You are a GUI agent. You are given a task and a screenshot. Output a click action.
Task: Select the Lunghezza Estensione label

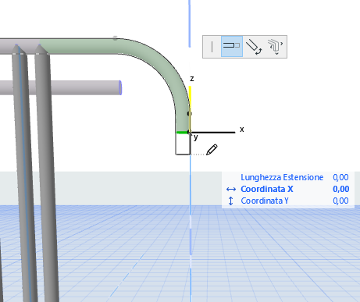[x=282, y=177]
